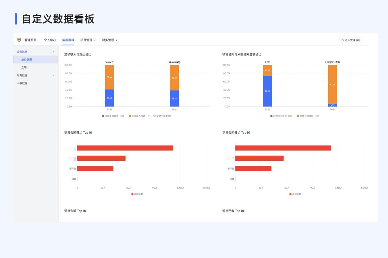Image resolution: width=388 pixels, height=258 pixels.
Task: Click the bear logo icon
Action: [x=19, y=40]
